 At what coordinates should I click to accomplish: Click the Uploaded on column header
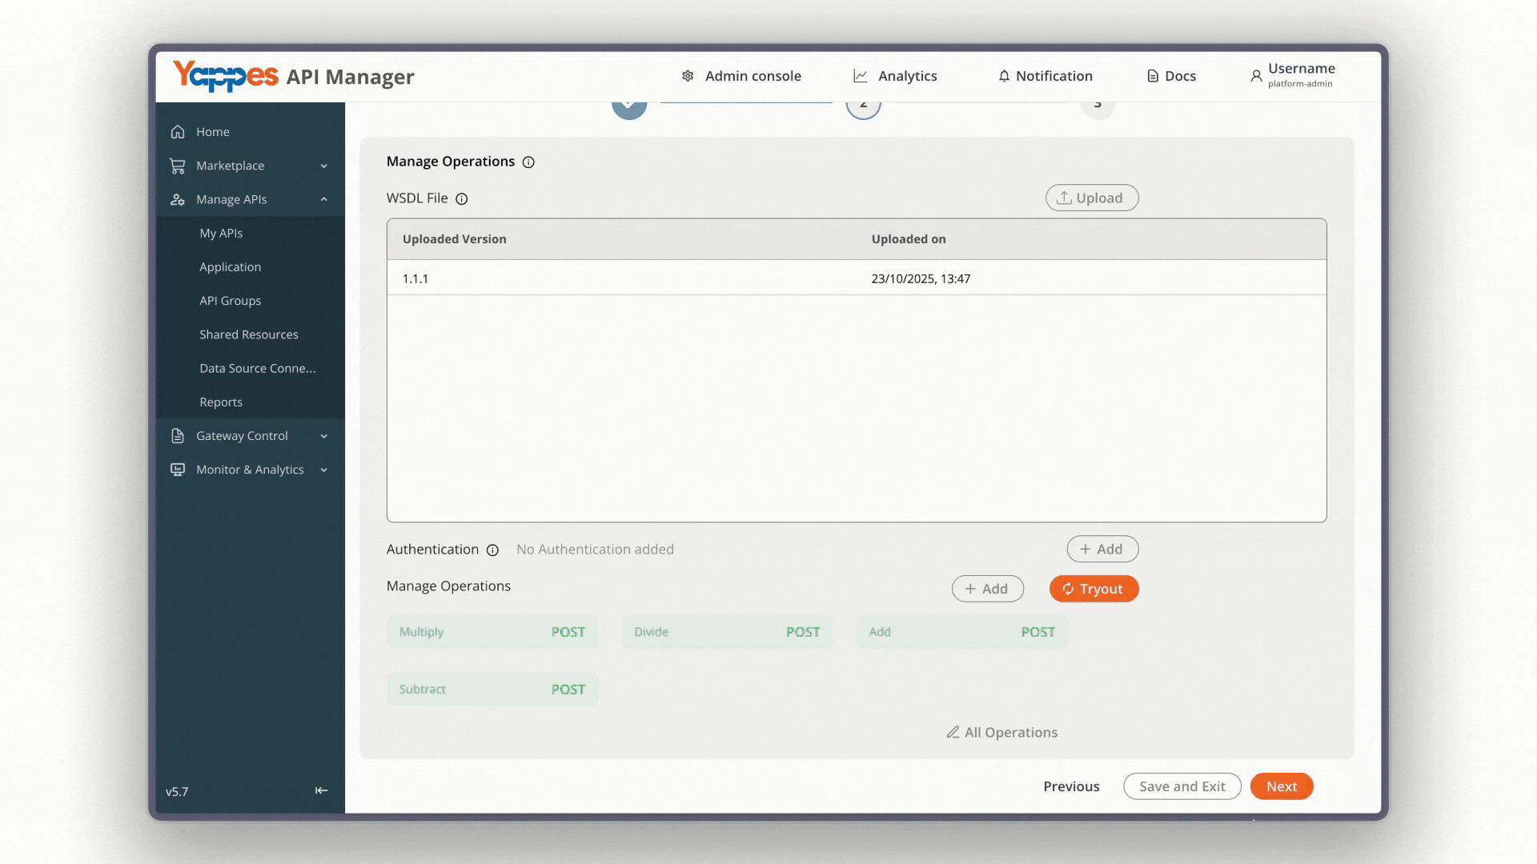click(909, 239)
